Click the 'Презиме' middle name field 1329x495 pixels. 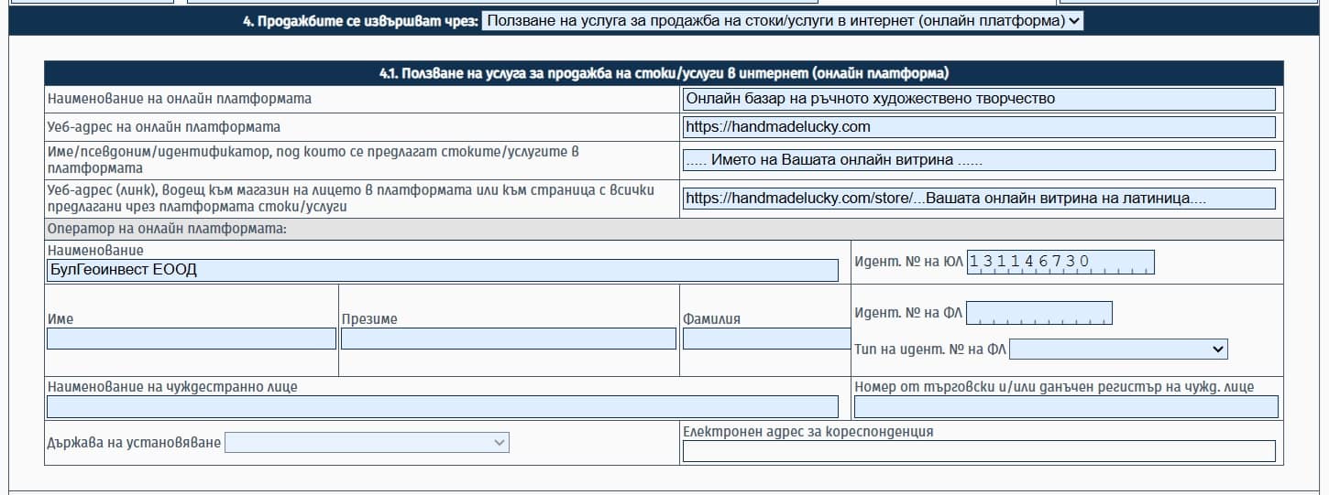pyautogui.click(x=508, y=339)
